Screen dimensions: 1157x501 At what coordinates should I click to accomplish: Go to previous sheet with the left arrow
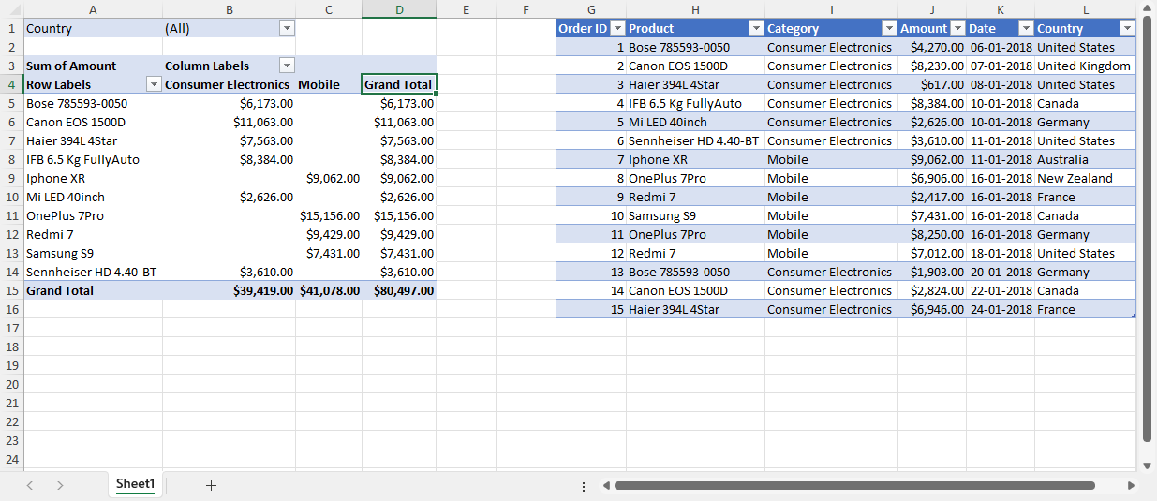[30, 485]
